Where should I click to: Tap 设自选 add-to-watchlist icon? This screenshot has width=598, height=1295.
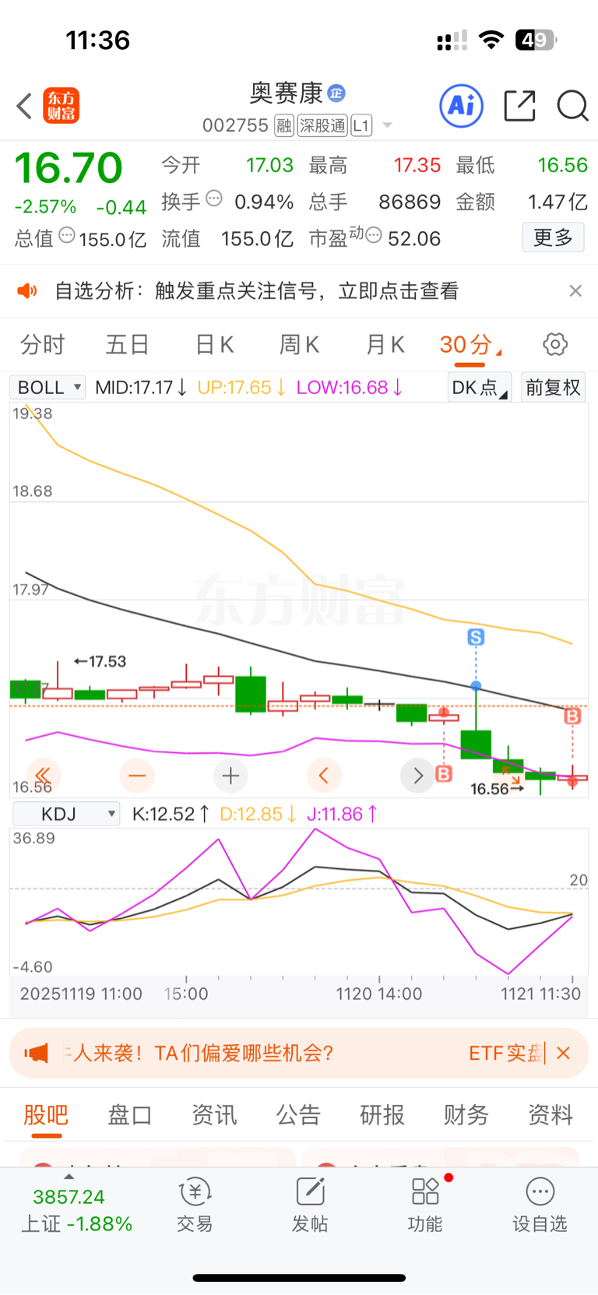point(540,1205)
